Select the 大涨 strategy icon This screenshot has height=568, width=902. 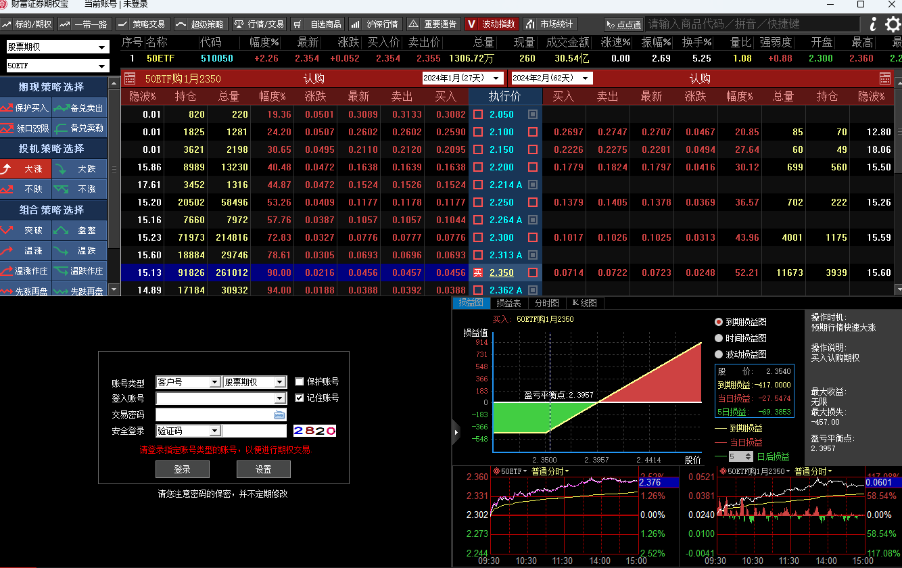pyautogui.click(x=26, y=169)
